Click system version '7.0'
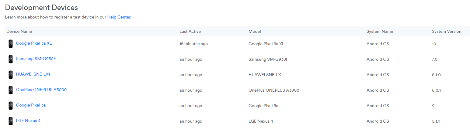 click(435, 59)
